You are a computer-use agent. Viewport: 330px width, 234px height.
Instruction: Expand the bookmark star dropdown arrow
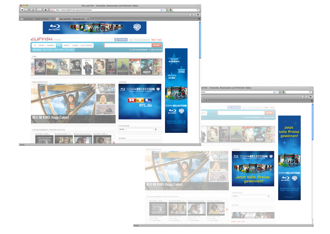pos(164,10)
